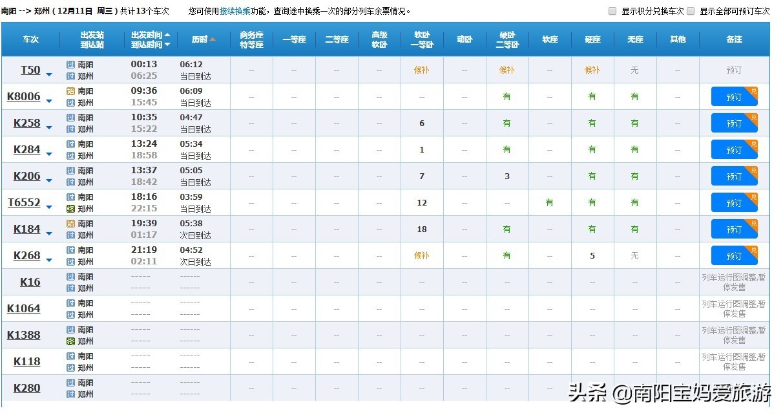The height and width of the screenshot is (415, 783).
Task: Open the K206 train number link
Action: coord(27,176)
